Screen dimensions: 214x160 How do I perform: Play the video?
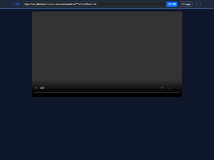36,88
